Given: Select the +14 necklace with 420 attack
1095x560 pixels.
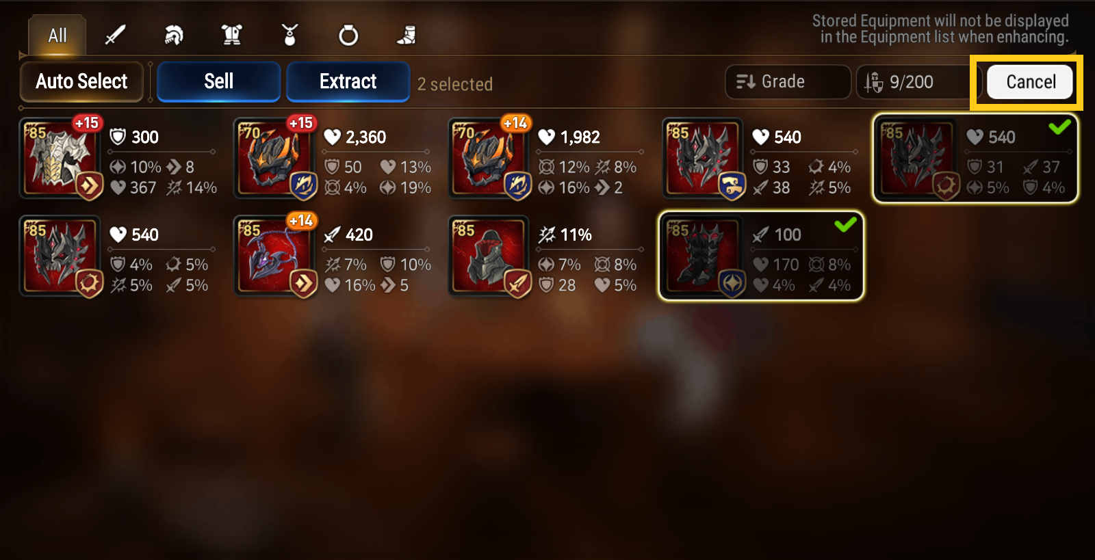Looking at the screenshot, I should point(334,256).
